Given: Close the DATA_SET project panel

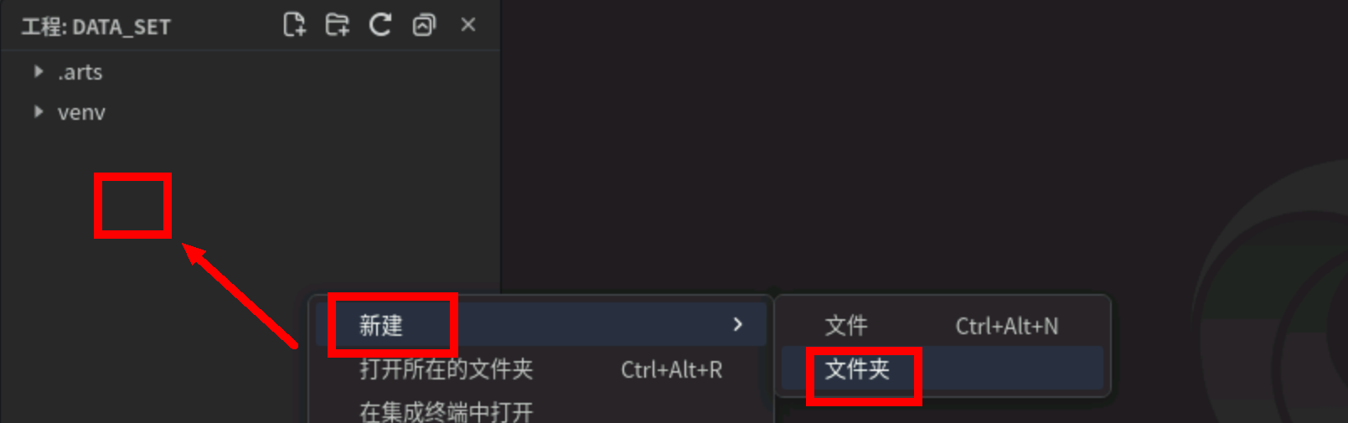Looking at the screenshot, I should click(468, 25).
